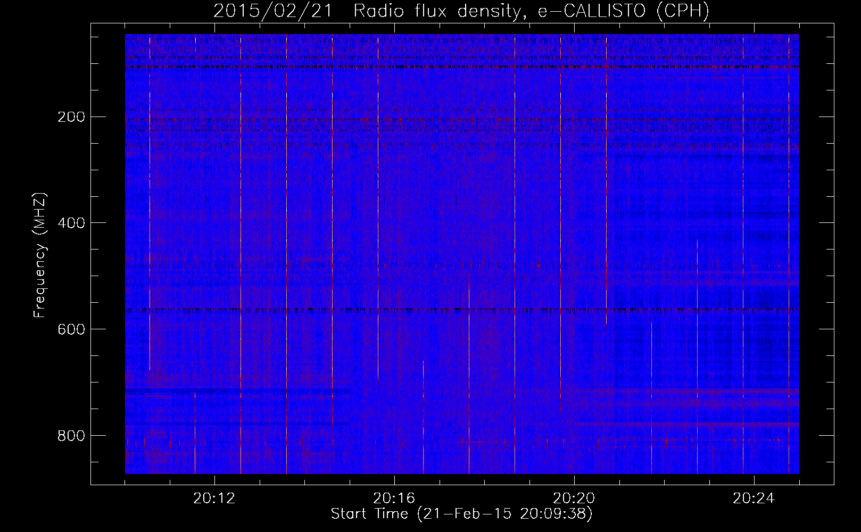The height and width of the screenshot is (532, 861).
Task: Click the 20:16 time tick label
Action: coord(394,498)
